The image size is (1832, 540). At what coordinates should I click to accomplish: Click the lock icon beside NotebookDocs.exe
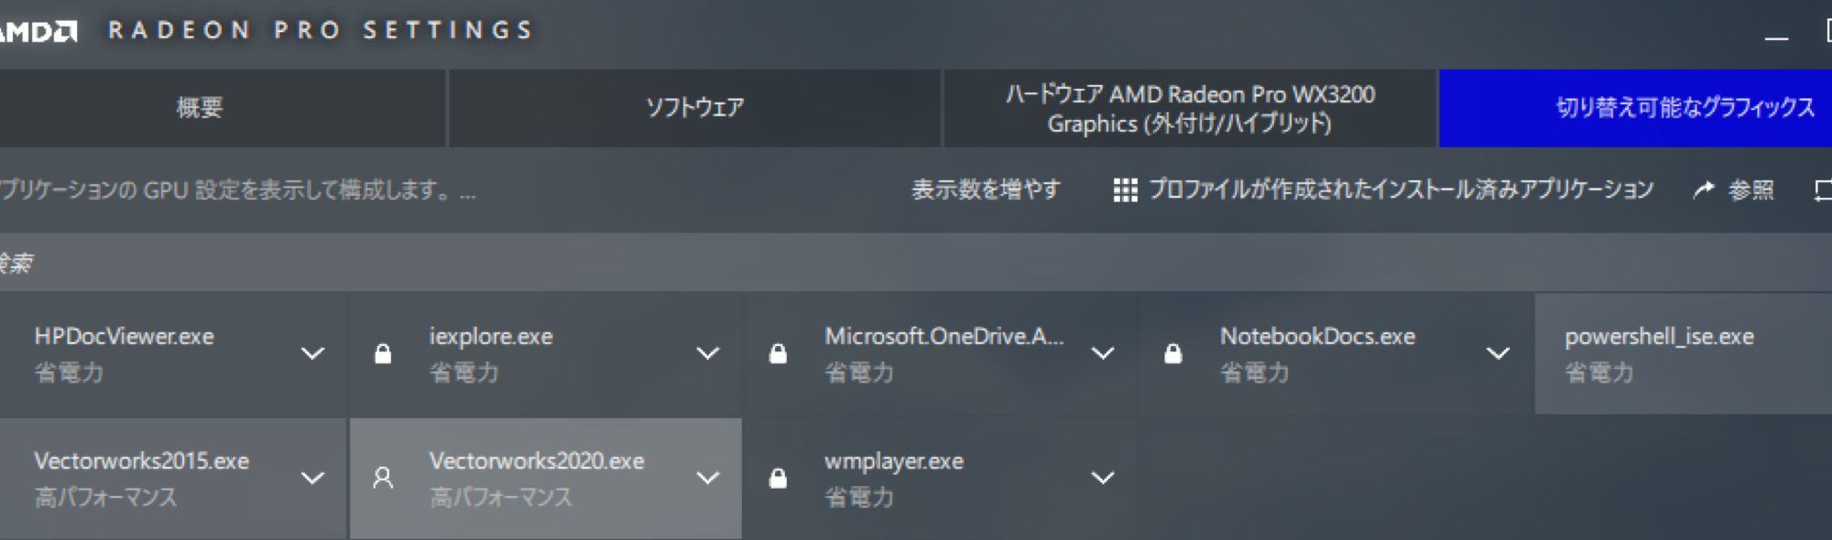tap(1172, 353)
